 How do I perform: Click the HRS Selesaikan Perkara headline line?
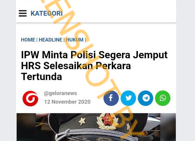point(76,66)
